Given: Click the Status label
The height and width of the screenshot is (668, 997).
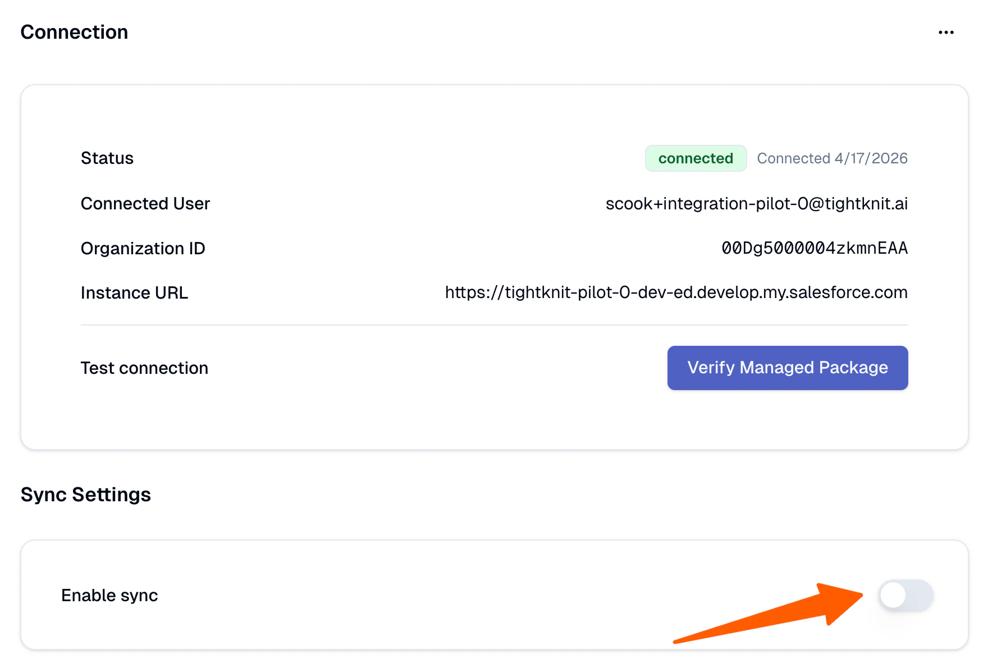Looking at the screenshot, I should [107, 158].
